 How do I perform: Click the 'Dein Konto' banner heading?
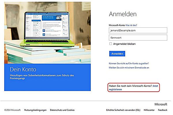click(23, 69)
